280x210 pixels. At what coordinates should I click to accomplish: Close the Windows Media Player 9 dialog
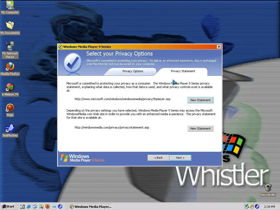pos(219,46)
